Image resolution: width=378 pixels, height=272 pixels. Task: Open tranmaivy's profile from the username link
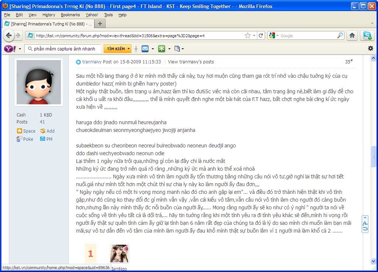(92, 62)
